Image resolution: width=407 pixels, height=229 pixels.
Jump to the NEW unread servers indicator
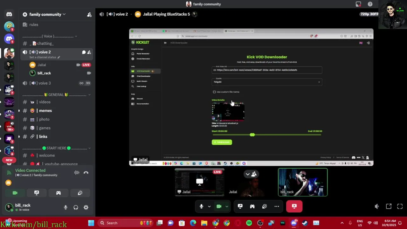pyautogui.click(x=9, y=160)
